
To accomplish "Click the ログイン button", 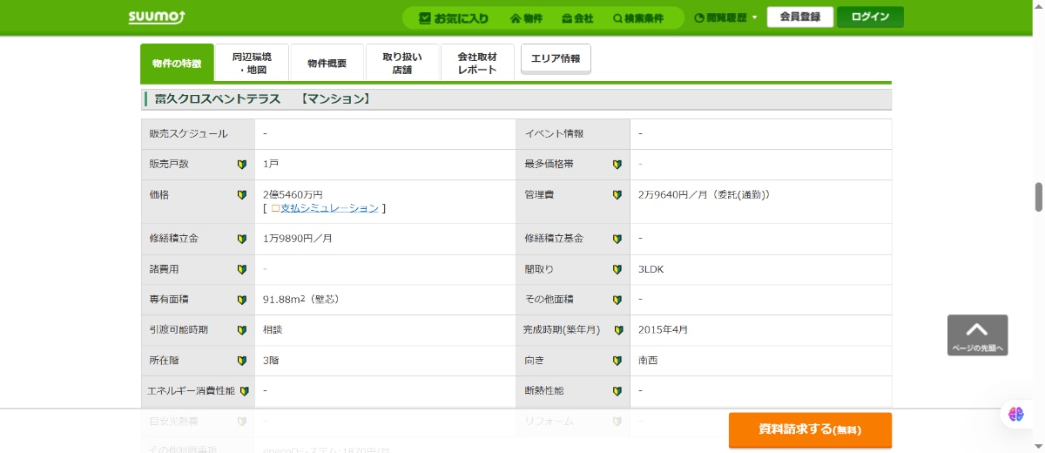I will 870,17.
